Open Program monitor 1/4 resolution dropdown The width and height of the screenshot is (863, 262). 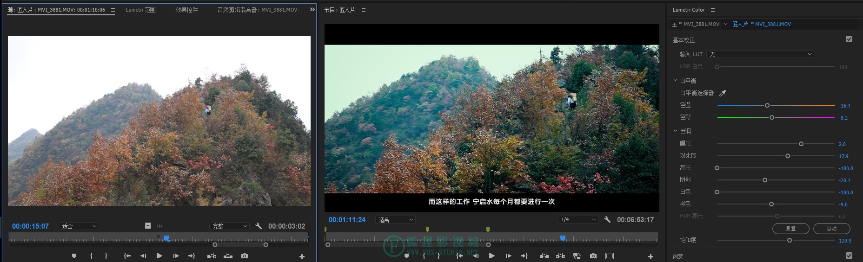[578, 220]
